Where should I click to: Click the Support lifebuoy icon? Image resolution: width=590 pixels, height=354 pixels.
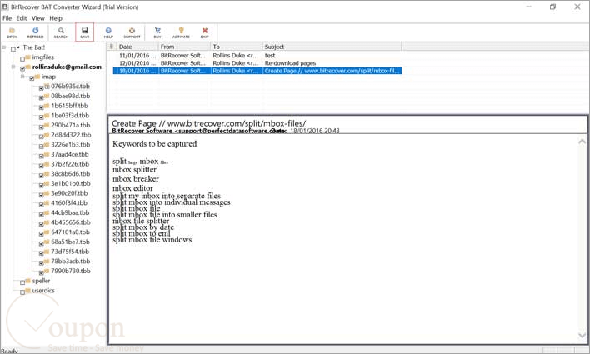point(132,32)
